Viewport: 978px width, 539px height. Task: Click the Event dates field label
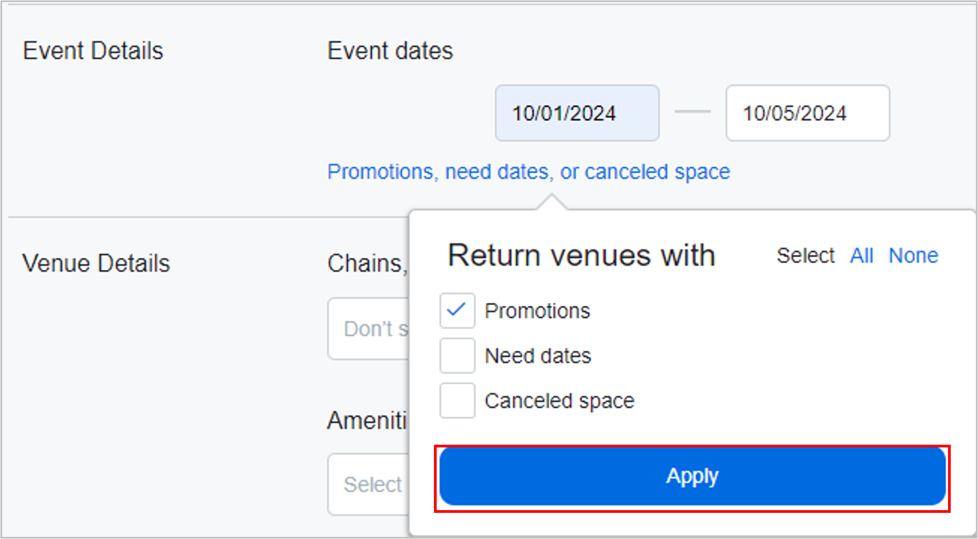point(390,51)
